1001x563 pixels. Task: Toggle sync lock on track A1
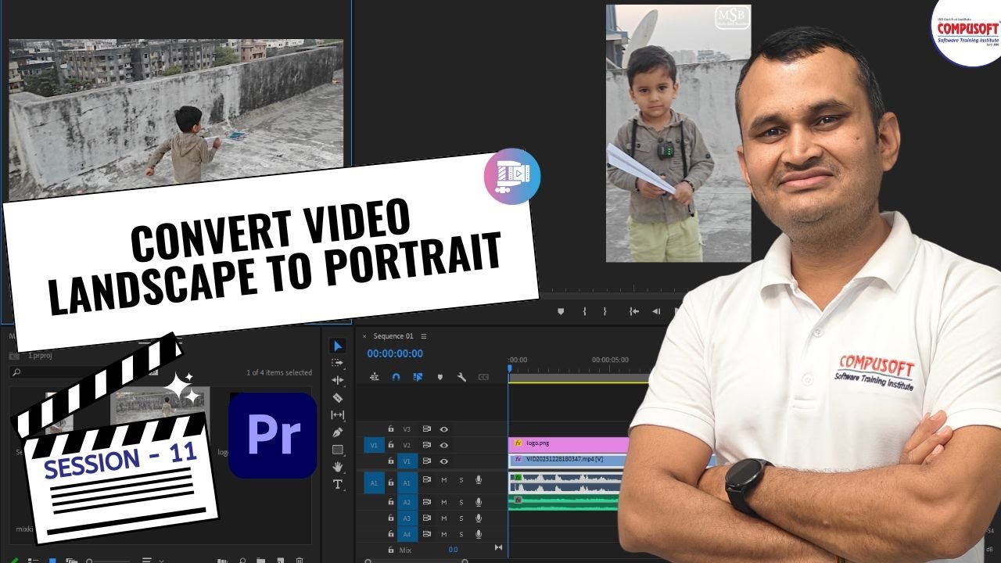point(427,480)
